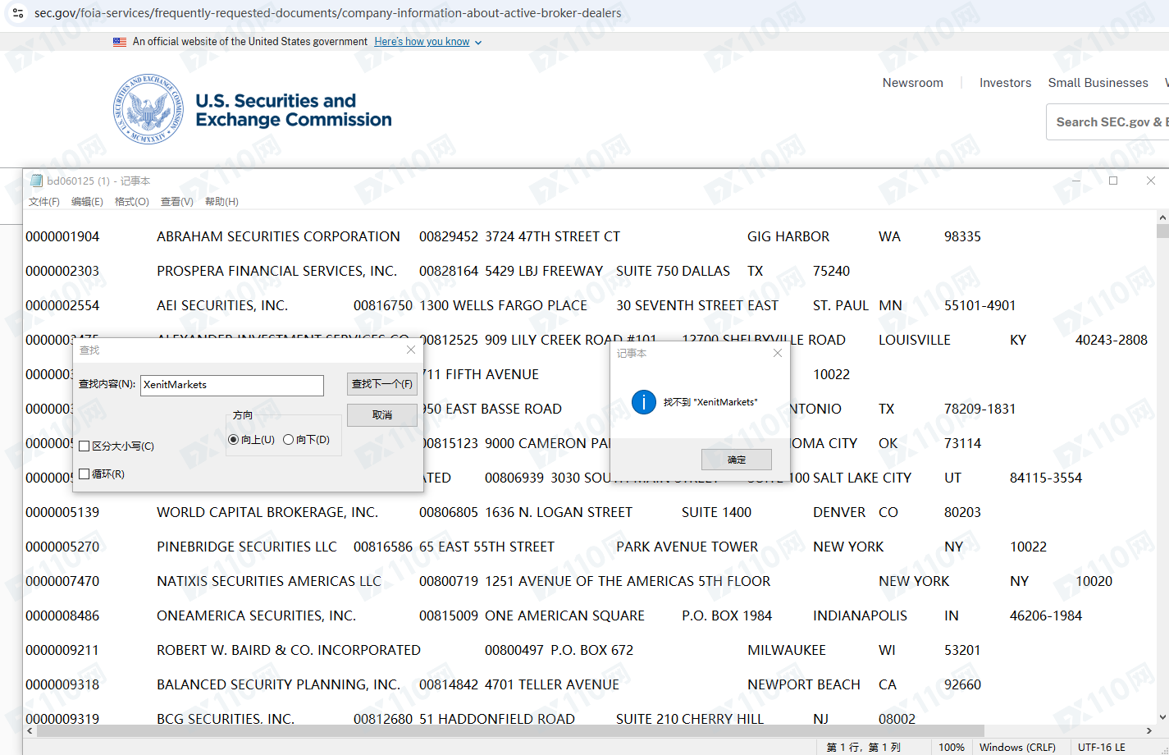1169x755 pixels.
Task: Click 'NATIXIS SECURITIES AMERICAS LLC' text
Action: tap(269, 581)
